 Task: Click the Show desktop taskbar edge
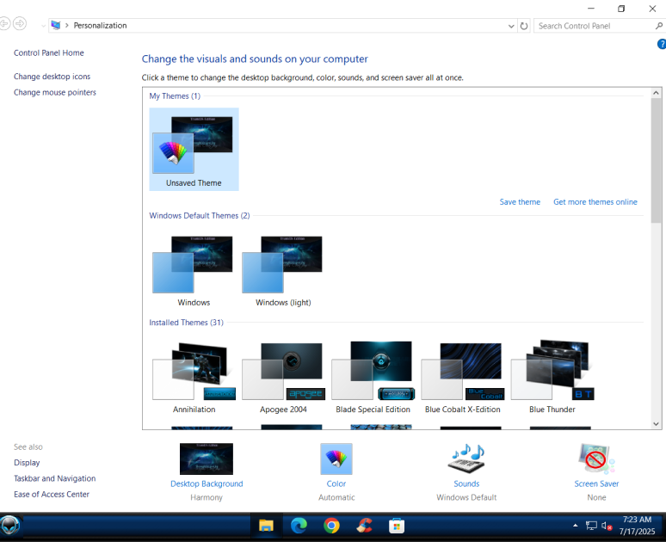[x=664, y=526]
